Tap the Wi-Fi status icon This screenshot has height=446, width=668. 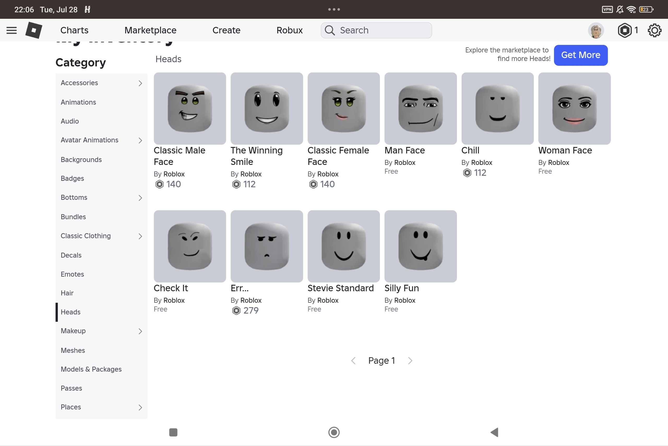632,9
